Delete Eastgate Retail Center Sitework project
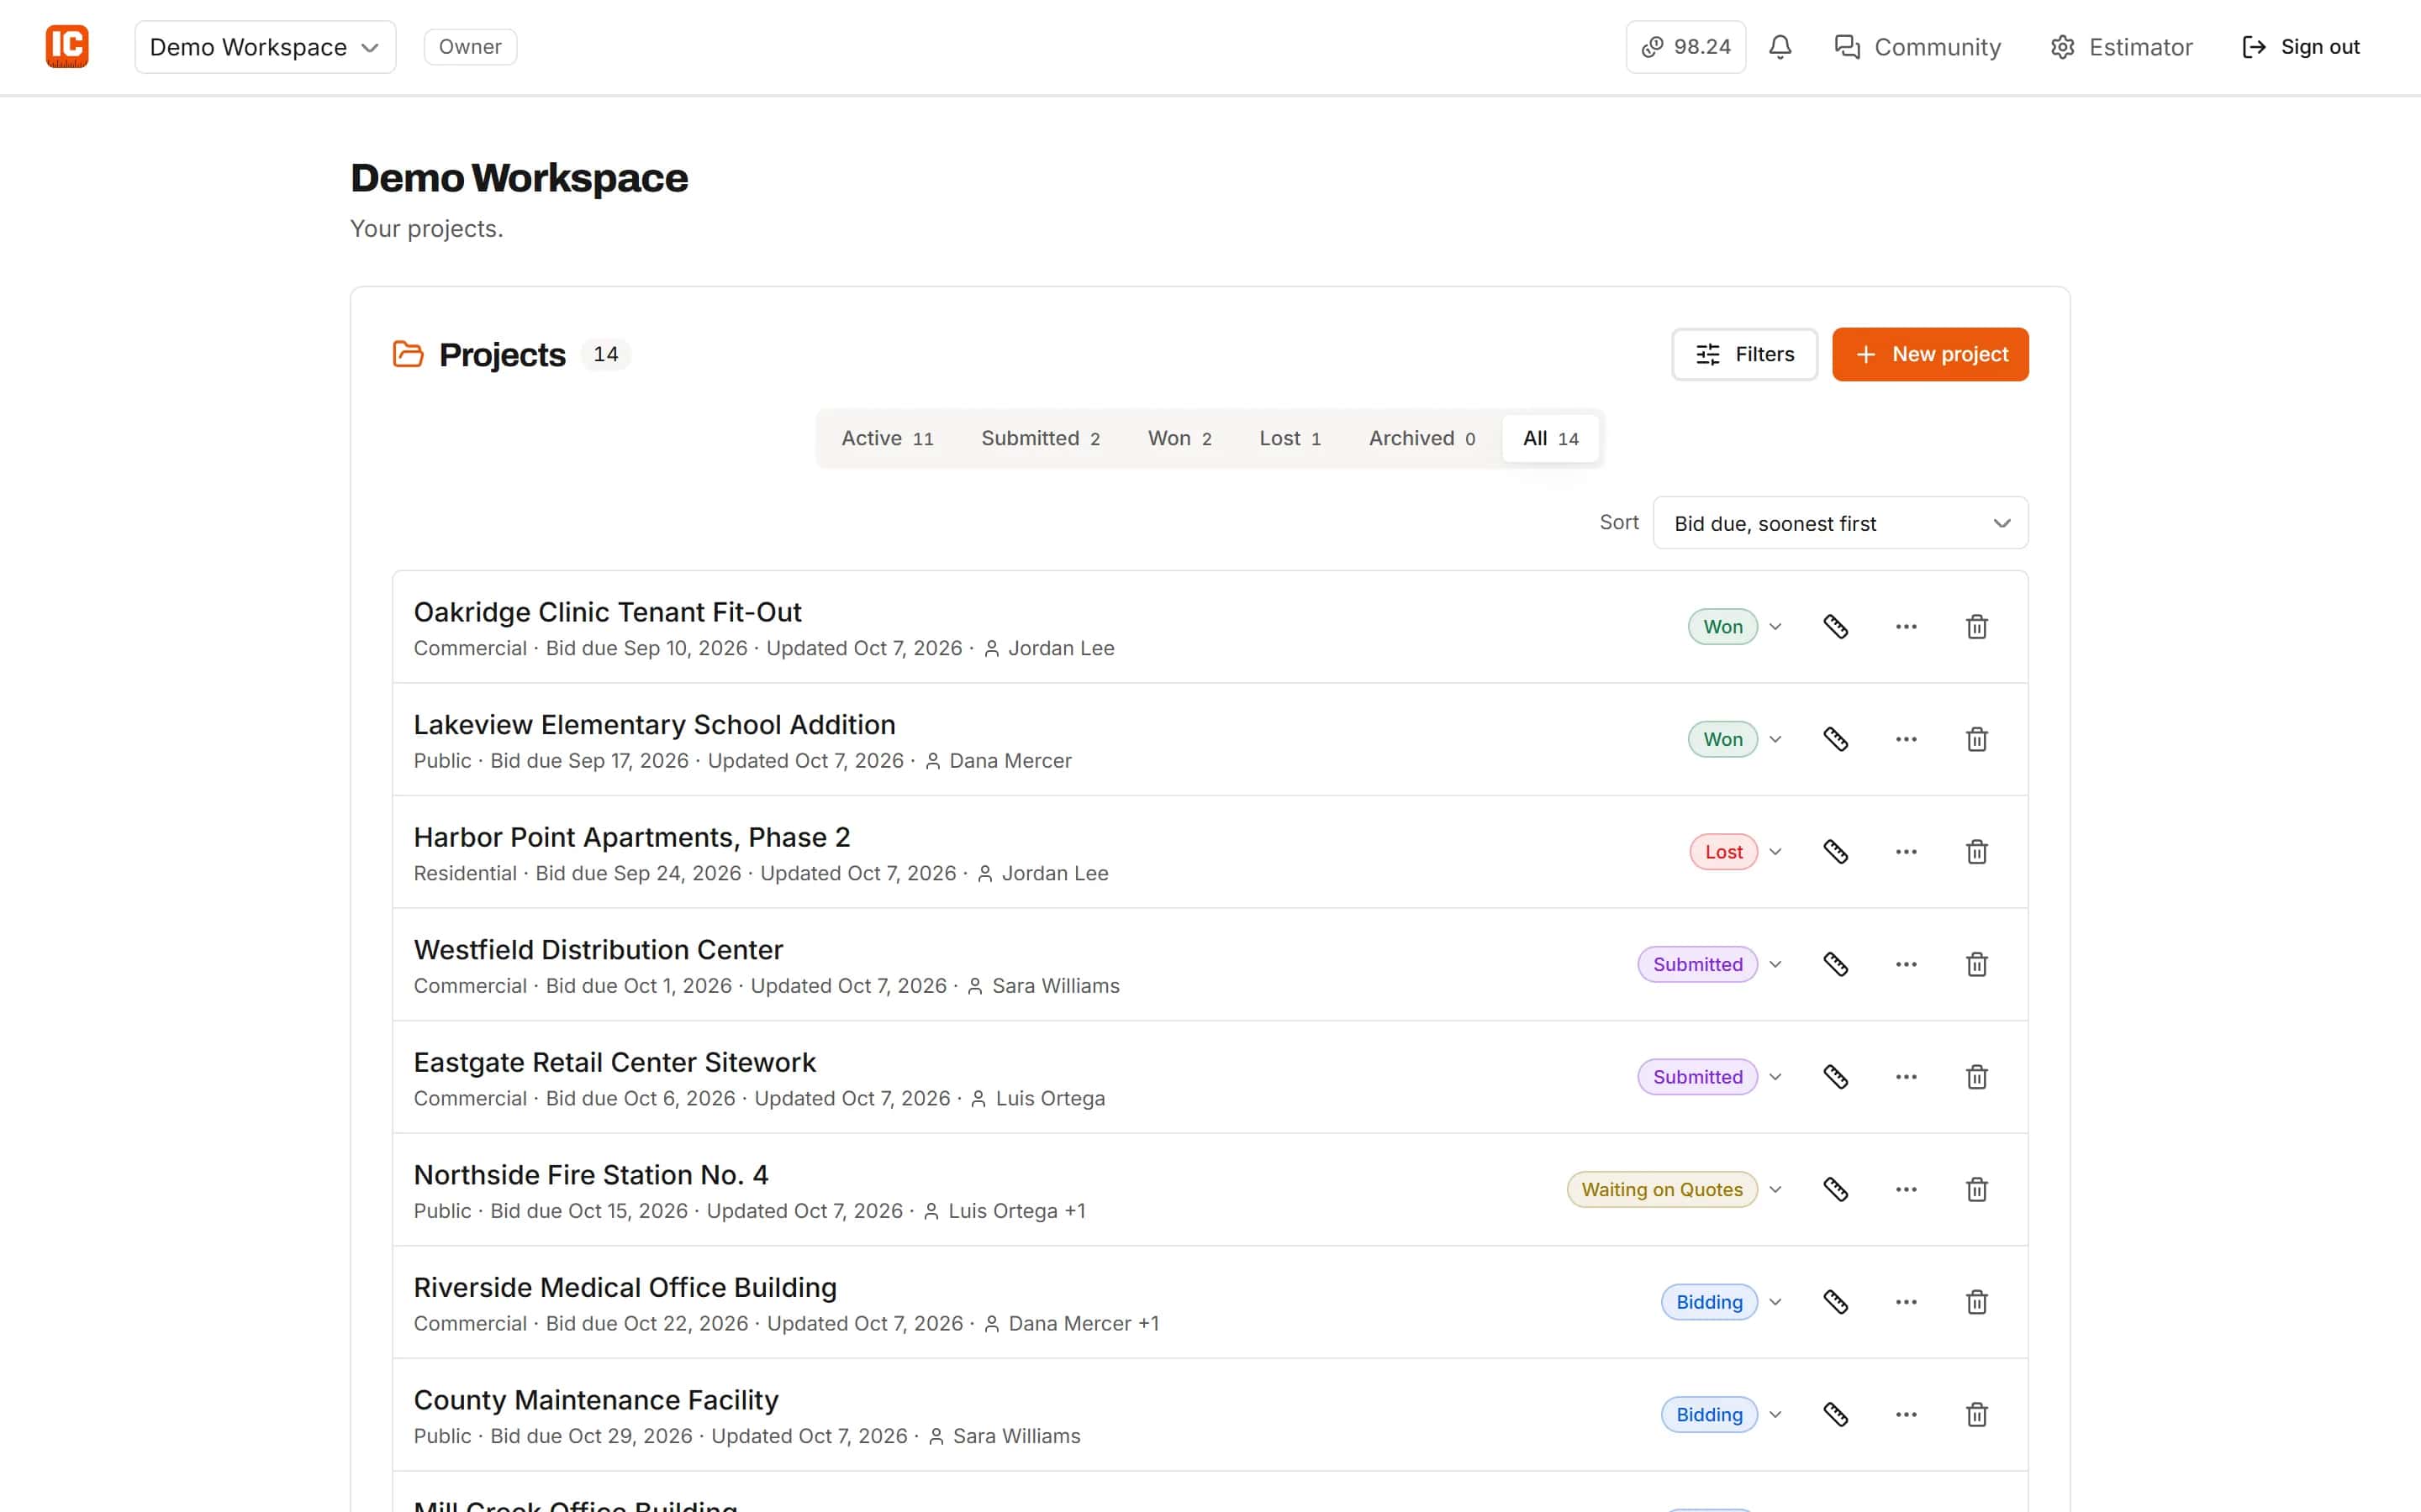The height and width of the screenshot is (1512, 2421). click(x=1975, y=1077)
